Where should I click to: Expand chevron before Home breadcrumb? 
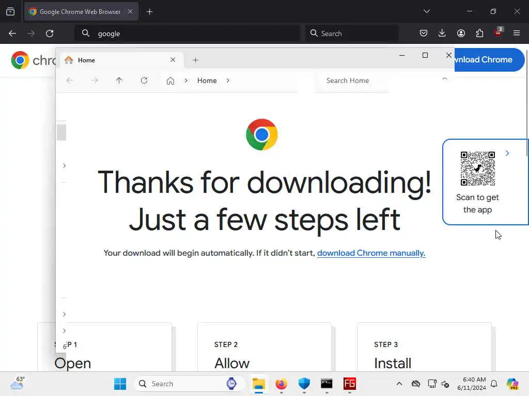186,80
